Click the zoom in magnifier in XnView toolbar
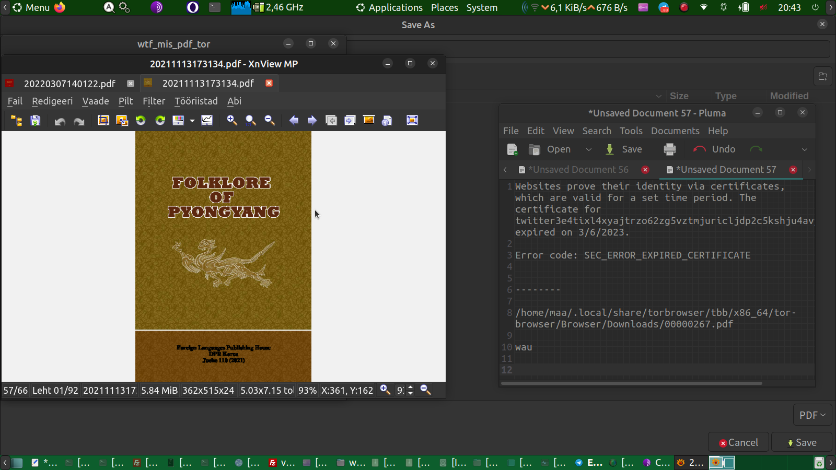The width and height of the screenshot is (836, 470). pos(232,121)
